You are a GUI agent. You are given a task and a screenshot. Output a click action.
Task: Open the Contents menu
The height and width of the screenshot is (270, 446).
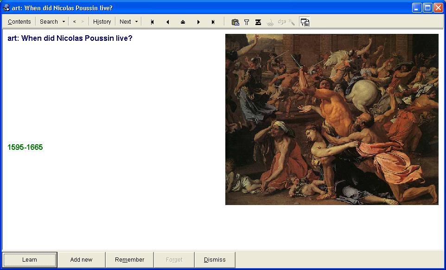click(x=19, y=22)
